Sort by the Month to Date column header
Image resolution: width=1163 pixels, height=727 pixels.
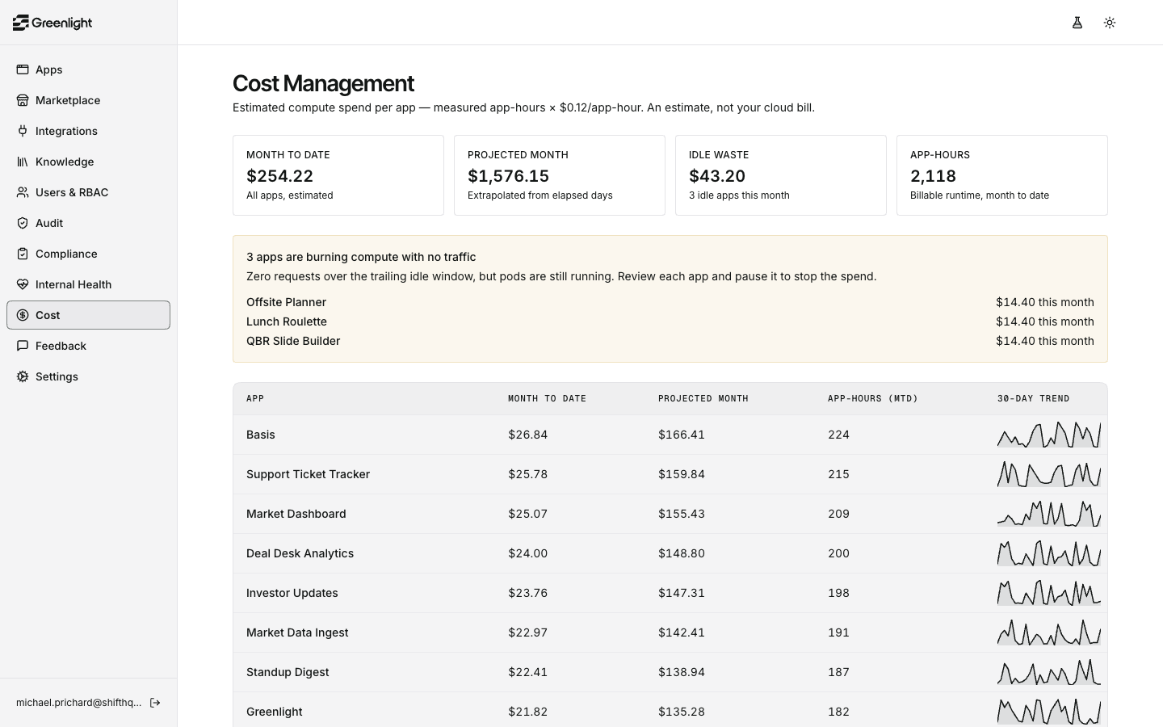tap(547, 399)
